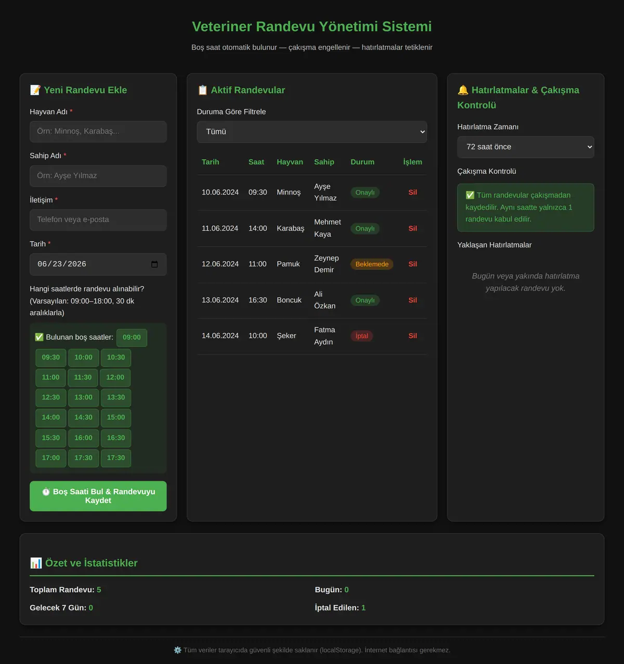624x664 pixels.
Task: Click Sil for Boncuk appointment
Action: pos(413,300)
